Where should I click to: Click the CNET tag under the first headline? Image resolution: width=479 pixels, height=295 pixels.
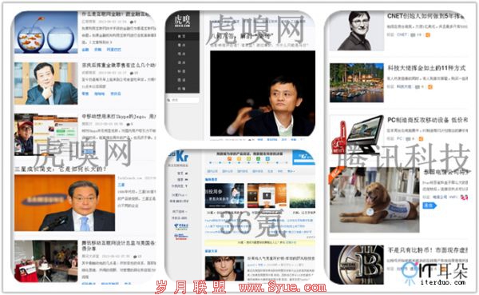tap(402, 34)
